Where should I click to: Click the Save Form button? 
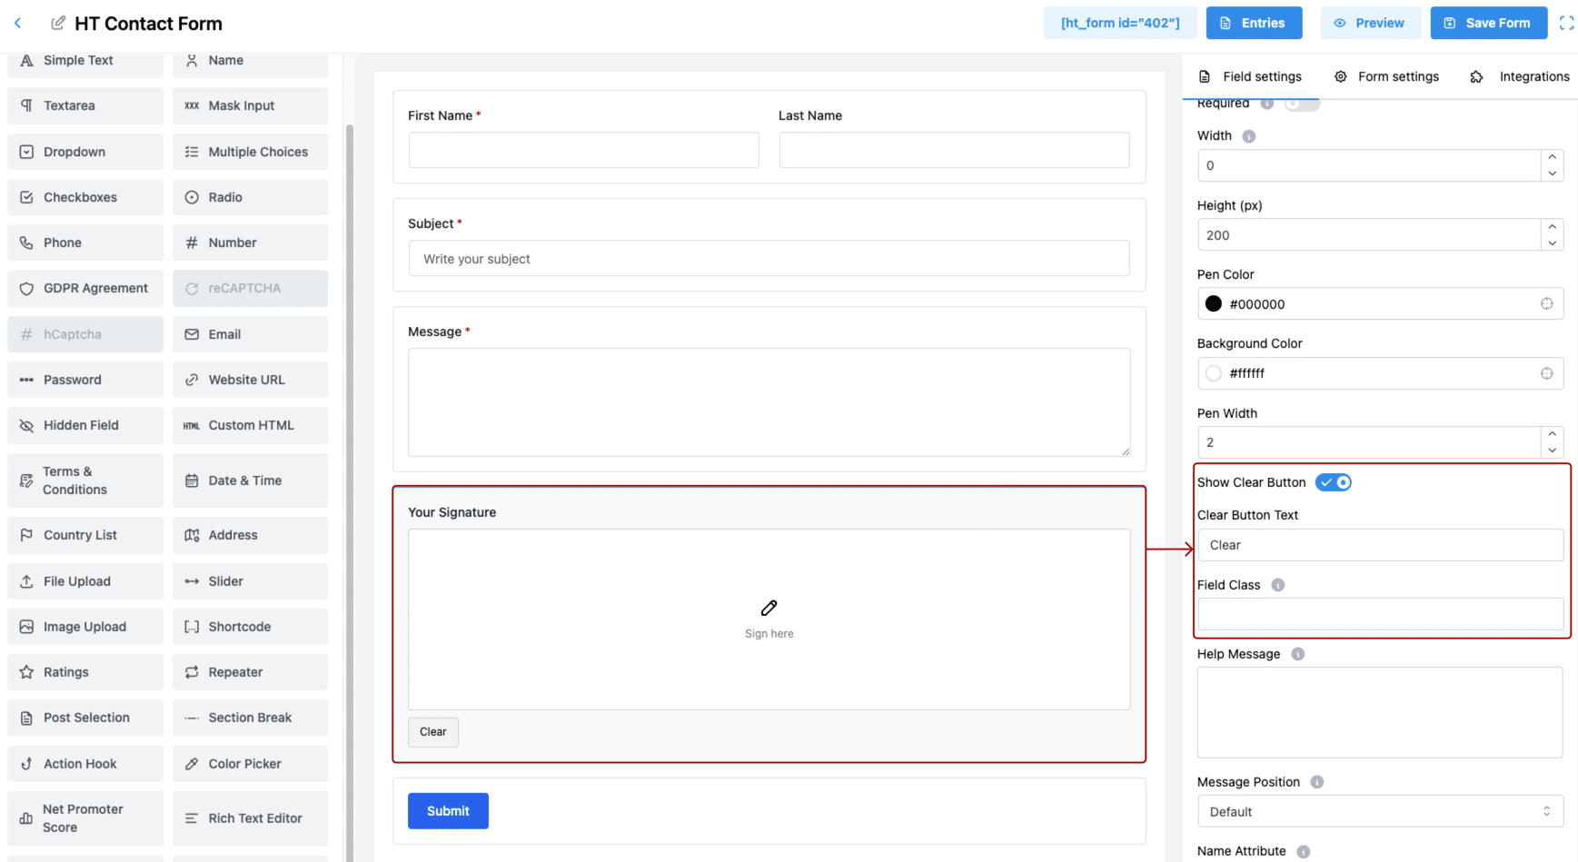(1488, 23)
